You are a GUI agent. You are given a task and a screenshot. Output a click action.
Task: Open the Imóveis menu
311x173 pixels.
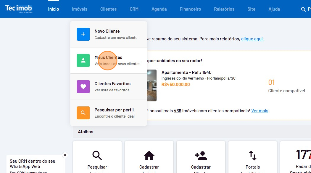pyautogui.click(x=80, y=9)
